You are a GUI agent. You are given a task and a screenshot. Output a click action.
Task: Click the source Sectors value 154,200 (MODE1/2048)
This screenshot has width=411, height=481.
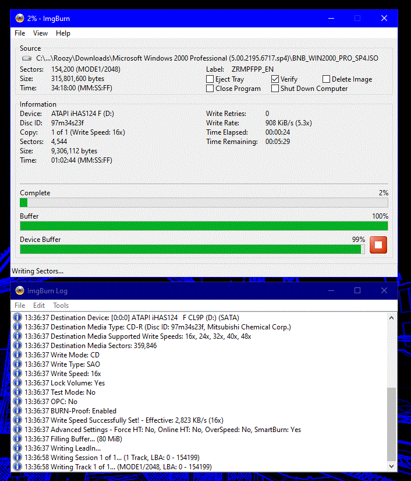click(x=86, y=69)
